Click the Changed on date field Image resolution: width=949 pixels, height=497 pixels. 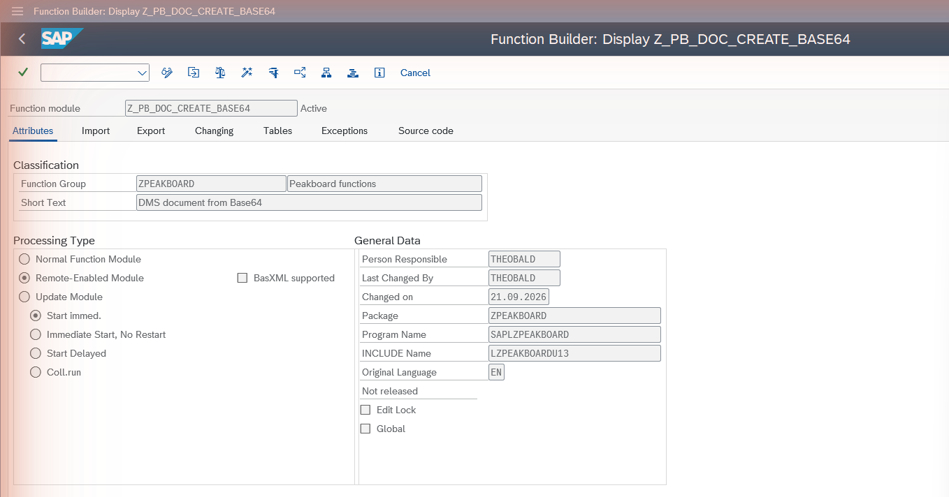click(519, 297)
